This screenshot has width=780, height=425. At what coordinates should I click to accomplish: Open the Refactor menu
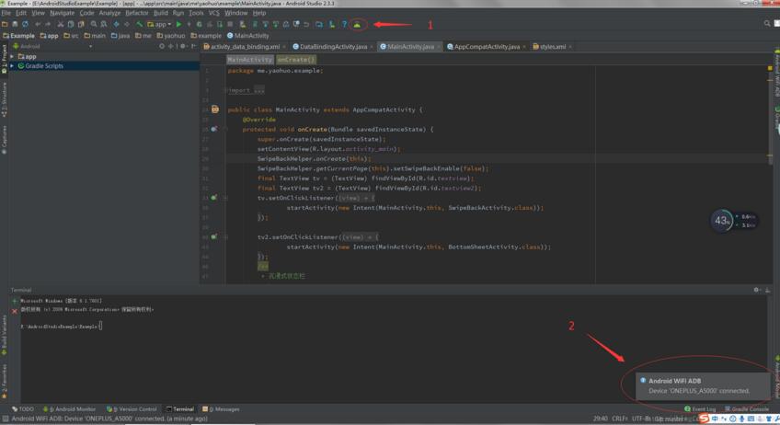point(136,13)
